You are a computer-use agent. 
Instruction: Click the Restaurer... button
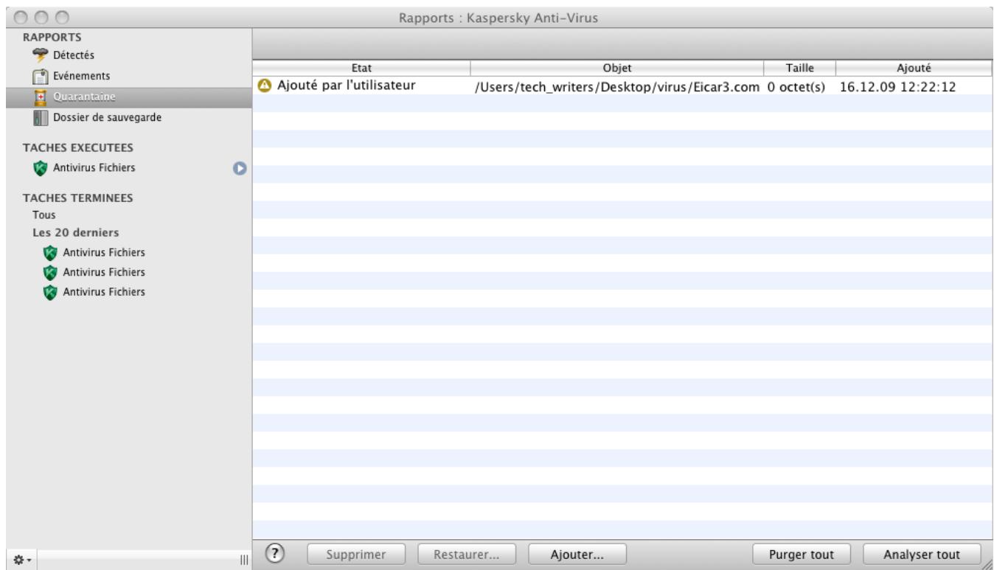pos(468,554)
